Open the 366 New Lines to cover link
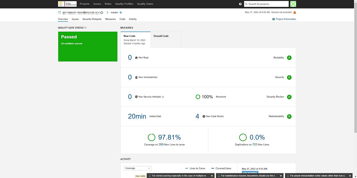The image size is (357, 178). pyautogui.click(x=161, y=144)
